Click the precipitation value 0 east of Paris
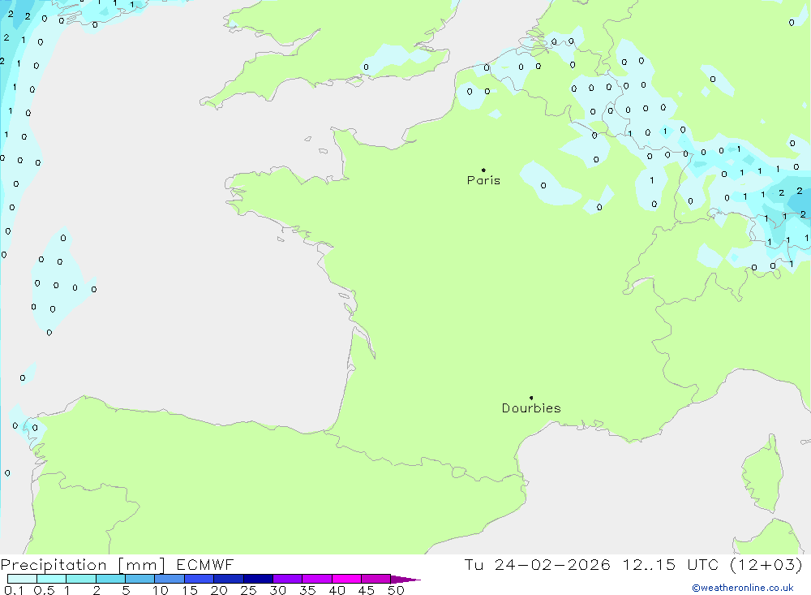This screenshot has width=811, height=595. (543, 185)
